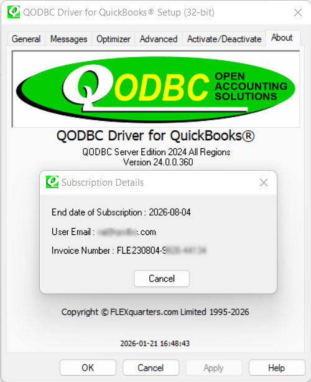The width and height of the screenshot is (311, 382).
Task: Click the QODBC icon in the main title bar
Action: pos(14,12)
